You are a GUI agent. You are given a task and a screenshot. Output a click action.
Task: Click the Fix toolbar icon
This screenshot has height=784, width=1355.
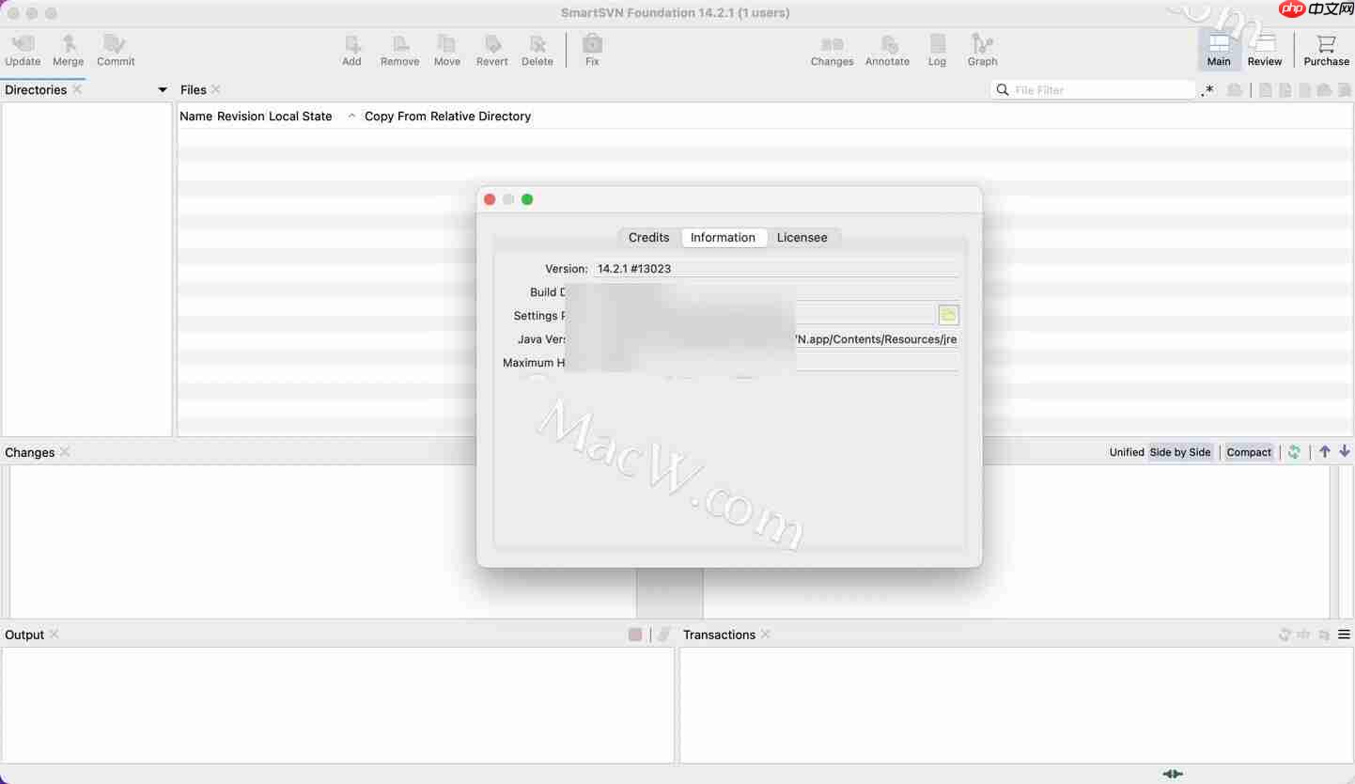pyautogui.click(x=591, y=49)
